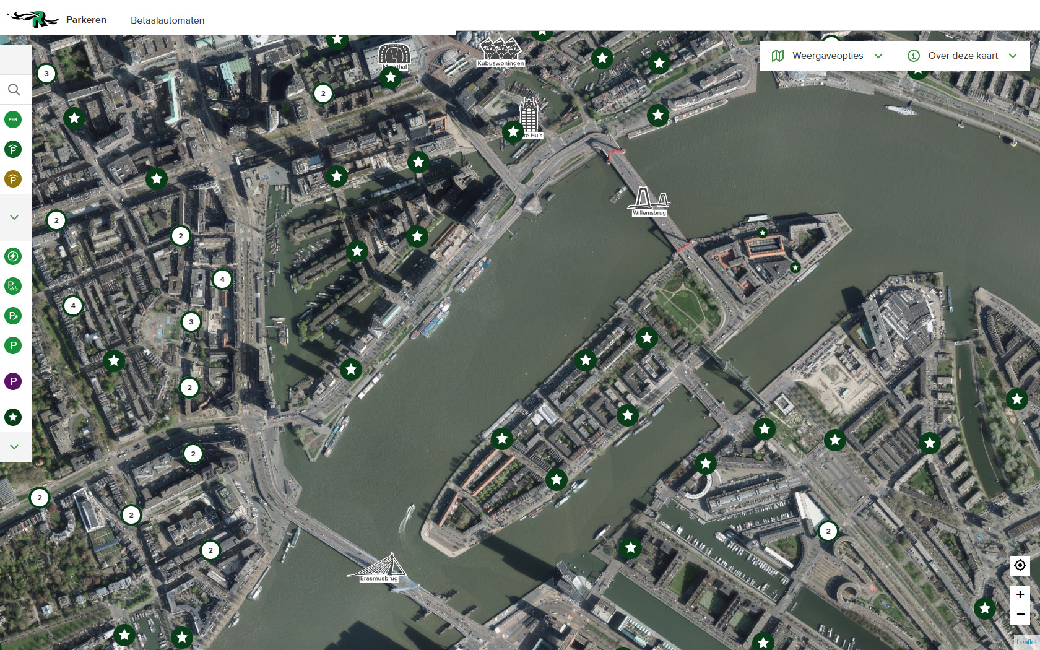The width and height of the screenshot is (1040, 650).
Task: Toggle the P+R parking layer
Action: click(x=13, y=119)
